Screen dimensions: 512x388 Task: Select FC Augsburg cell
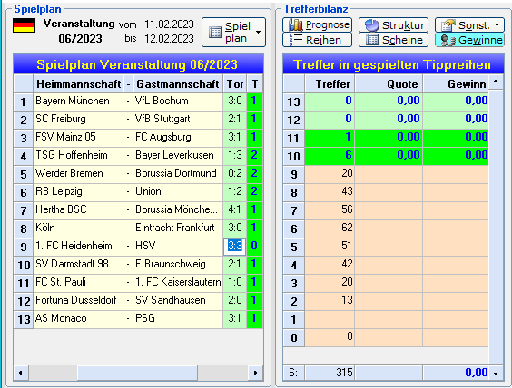tap(178, 137)
